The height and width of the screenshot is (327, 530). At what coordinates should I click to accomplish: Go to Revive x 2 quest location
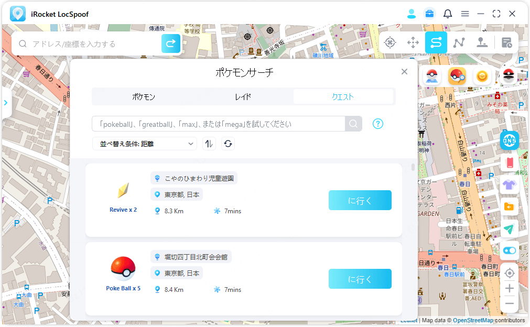tap(360, 200)
